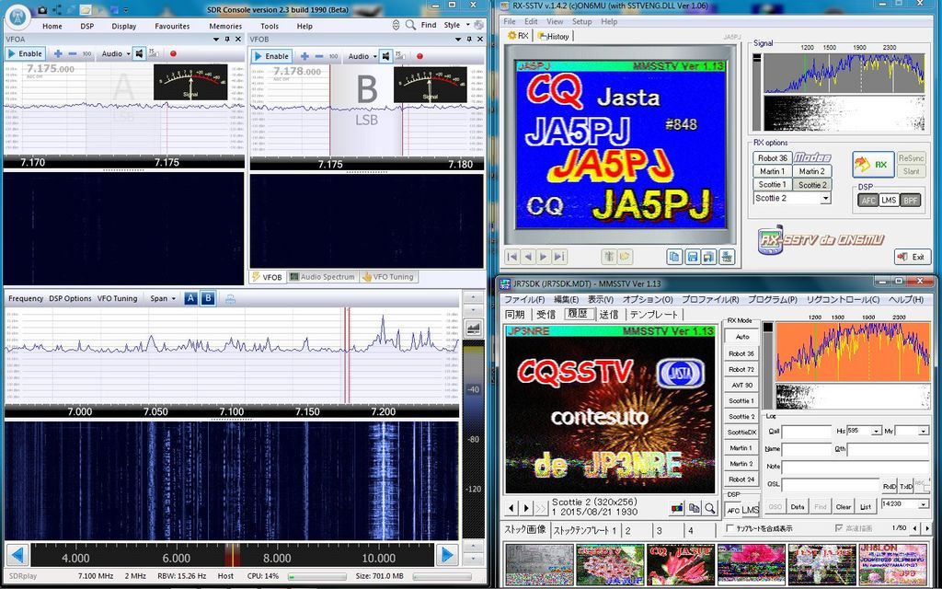
Task: Open the Favourites menu in SDR Console
Action: (x=172, y=26)
